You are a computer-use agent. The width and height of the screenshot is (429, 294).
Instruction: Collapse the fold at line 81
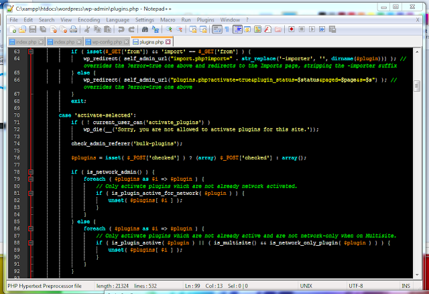[x=31, y=193]
